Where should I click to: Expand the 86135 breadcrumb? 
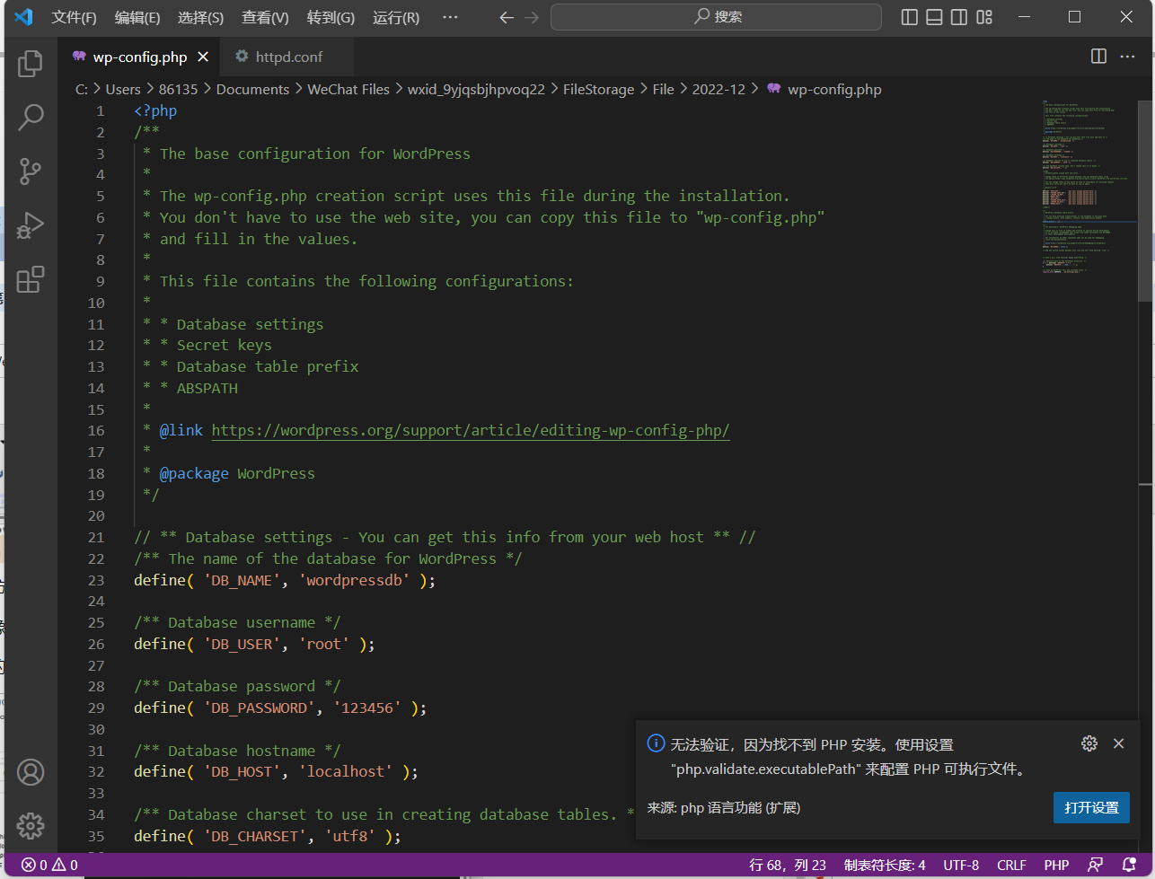coord(178,90)
